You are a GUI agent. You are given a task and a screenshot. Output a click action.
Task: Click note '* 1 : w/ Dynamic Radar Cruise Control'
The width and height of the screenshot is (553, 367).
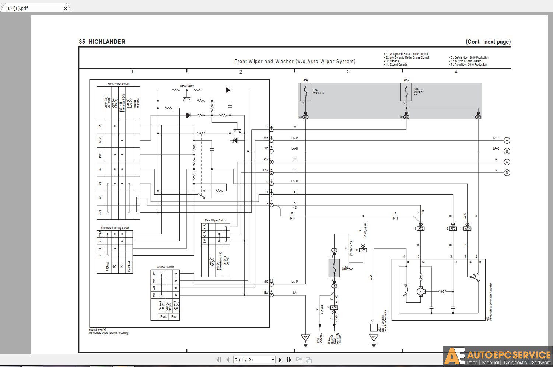(x=406, y=54)
